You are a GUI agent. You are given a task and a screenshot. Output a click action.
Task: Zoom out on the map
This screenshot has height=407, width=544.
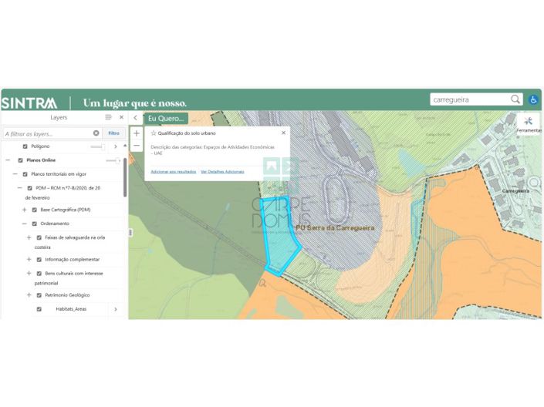[x=137, y=146]
